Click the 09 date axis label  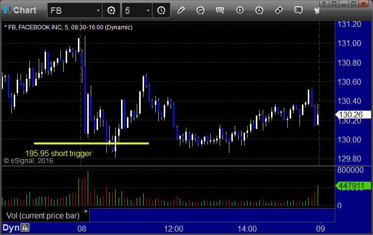pyautogui.click(x=321, y=229)
